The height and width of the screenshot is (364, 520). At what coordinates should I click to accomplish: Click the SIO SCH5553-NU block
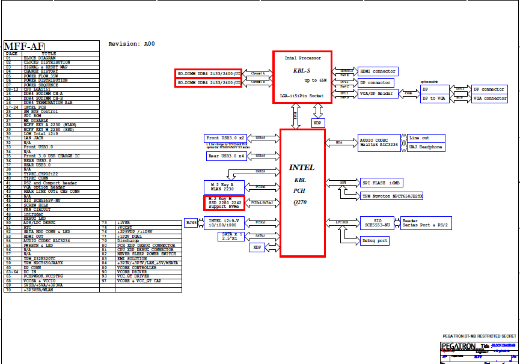coord(377,223)
